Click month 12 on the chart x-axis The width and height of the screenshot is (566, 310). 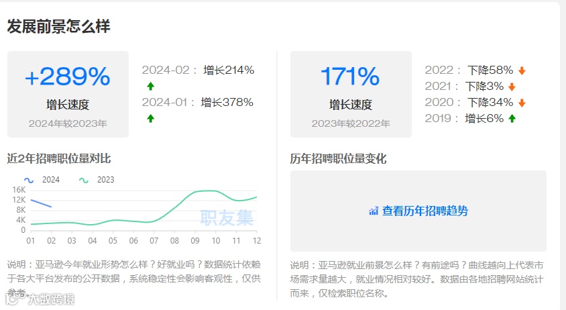[x=257, y=241]
